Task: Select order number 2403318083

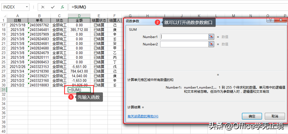Action: click(39, 85)
